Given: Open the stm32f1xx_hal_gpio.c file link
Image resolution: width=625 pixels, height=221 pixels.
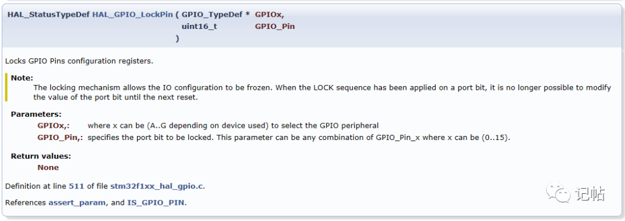Looking at the screenshot, I should coord(157,186).
